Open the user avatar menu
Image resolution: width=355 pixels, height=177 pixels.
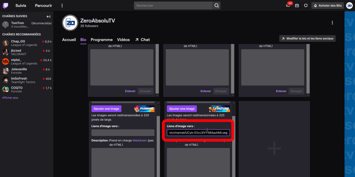[349, 6]
